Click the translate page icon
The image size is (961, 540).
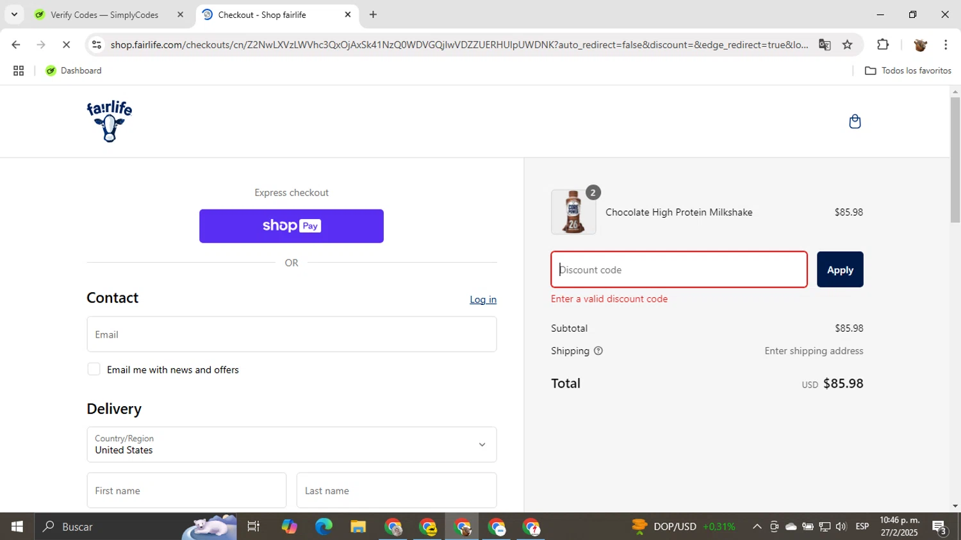click(x=825, y=45)
